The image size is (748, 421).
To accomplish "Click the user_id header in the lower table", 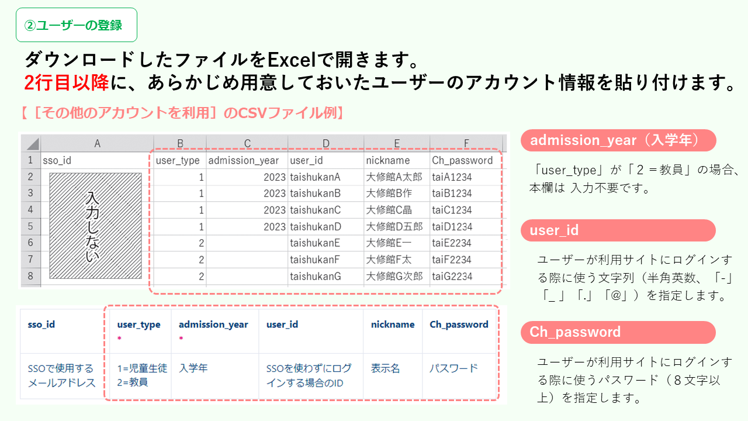I will coord(282,325).
